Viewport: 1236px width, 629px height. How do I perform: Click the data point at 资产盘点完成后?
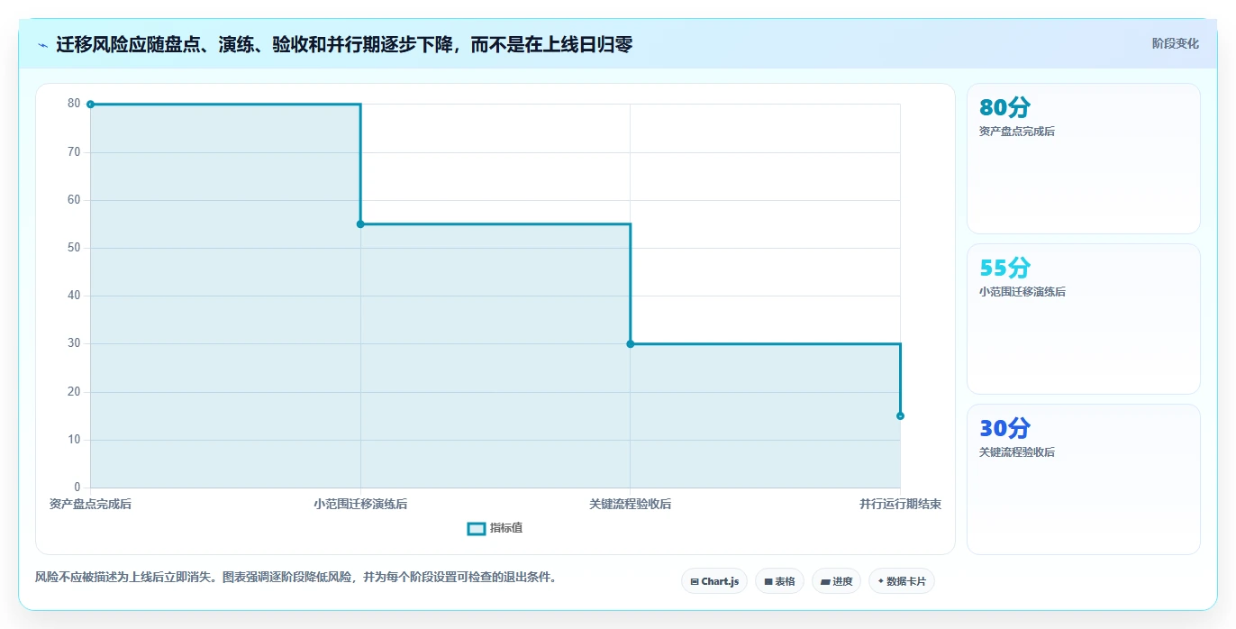point(90,105)
